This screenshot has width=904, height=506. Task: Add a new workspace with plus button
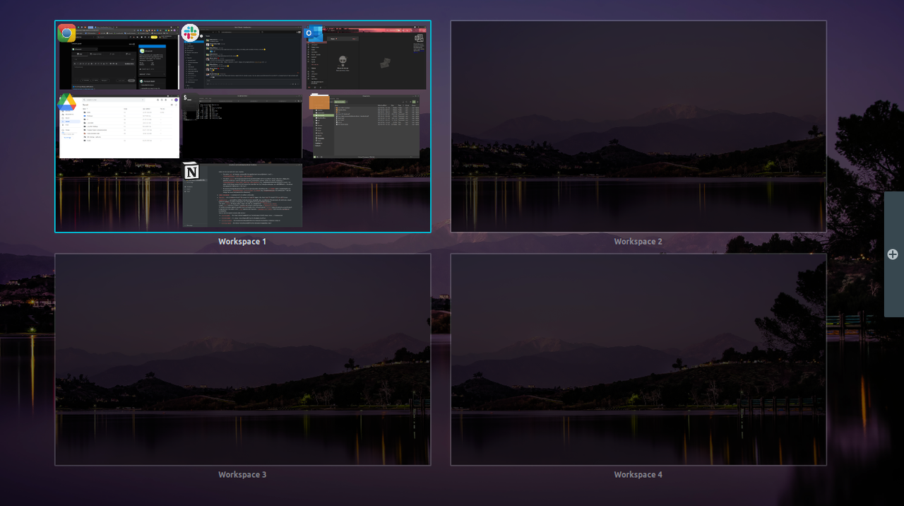coord(893,254)
